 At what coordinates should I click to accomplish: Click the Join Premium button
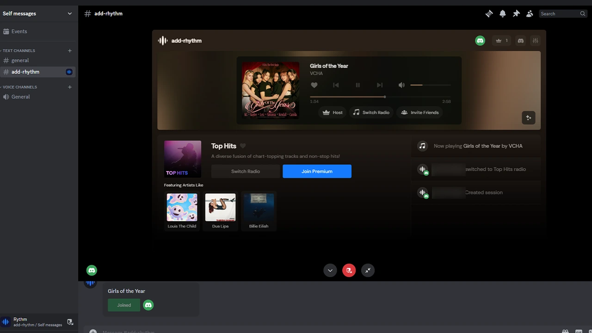pyautogui.click(x=317, y=171)
